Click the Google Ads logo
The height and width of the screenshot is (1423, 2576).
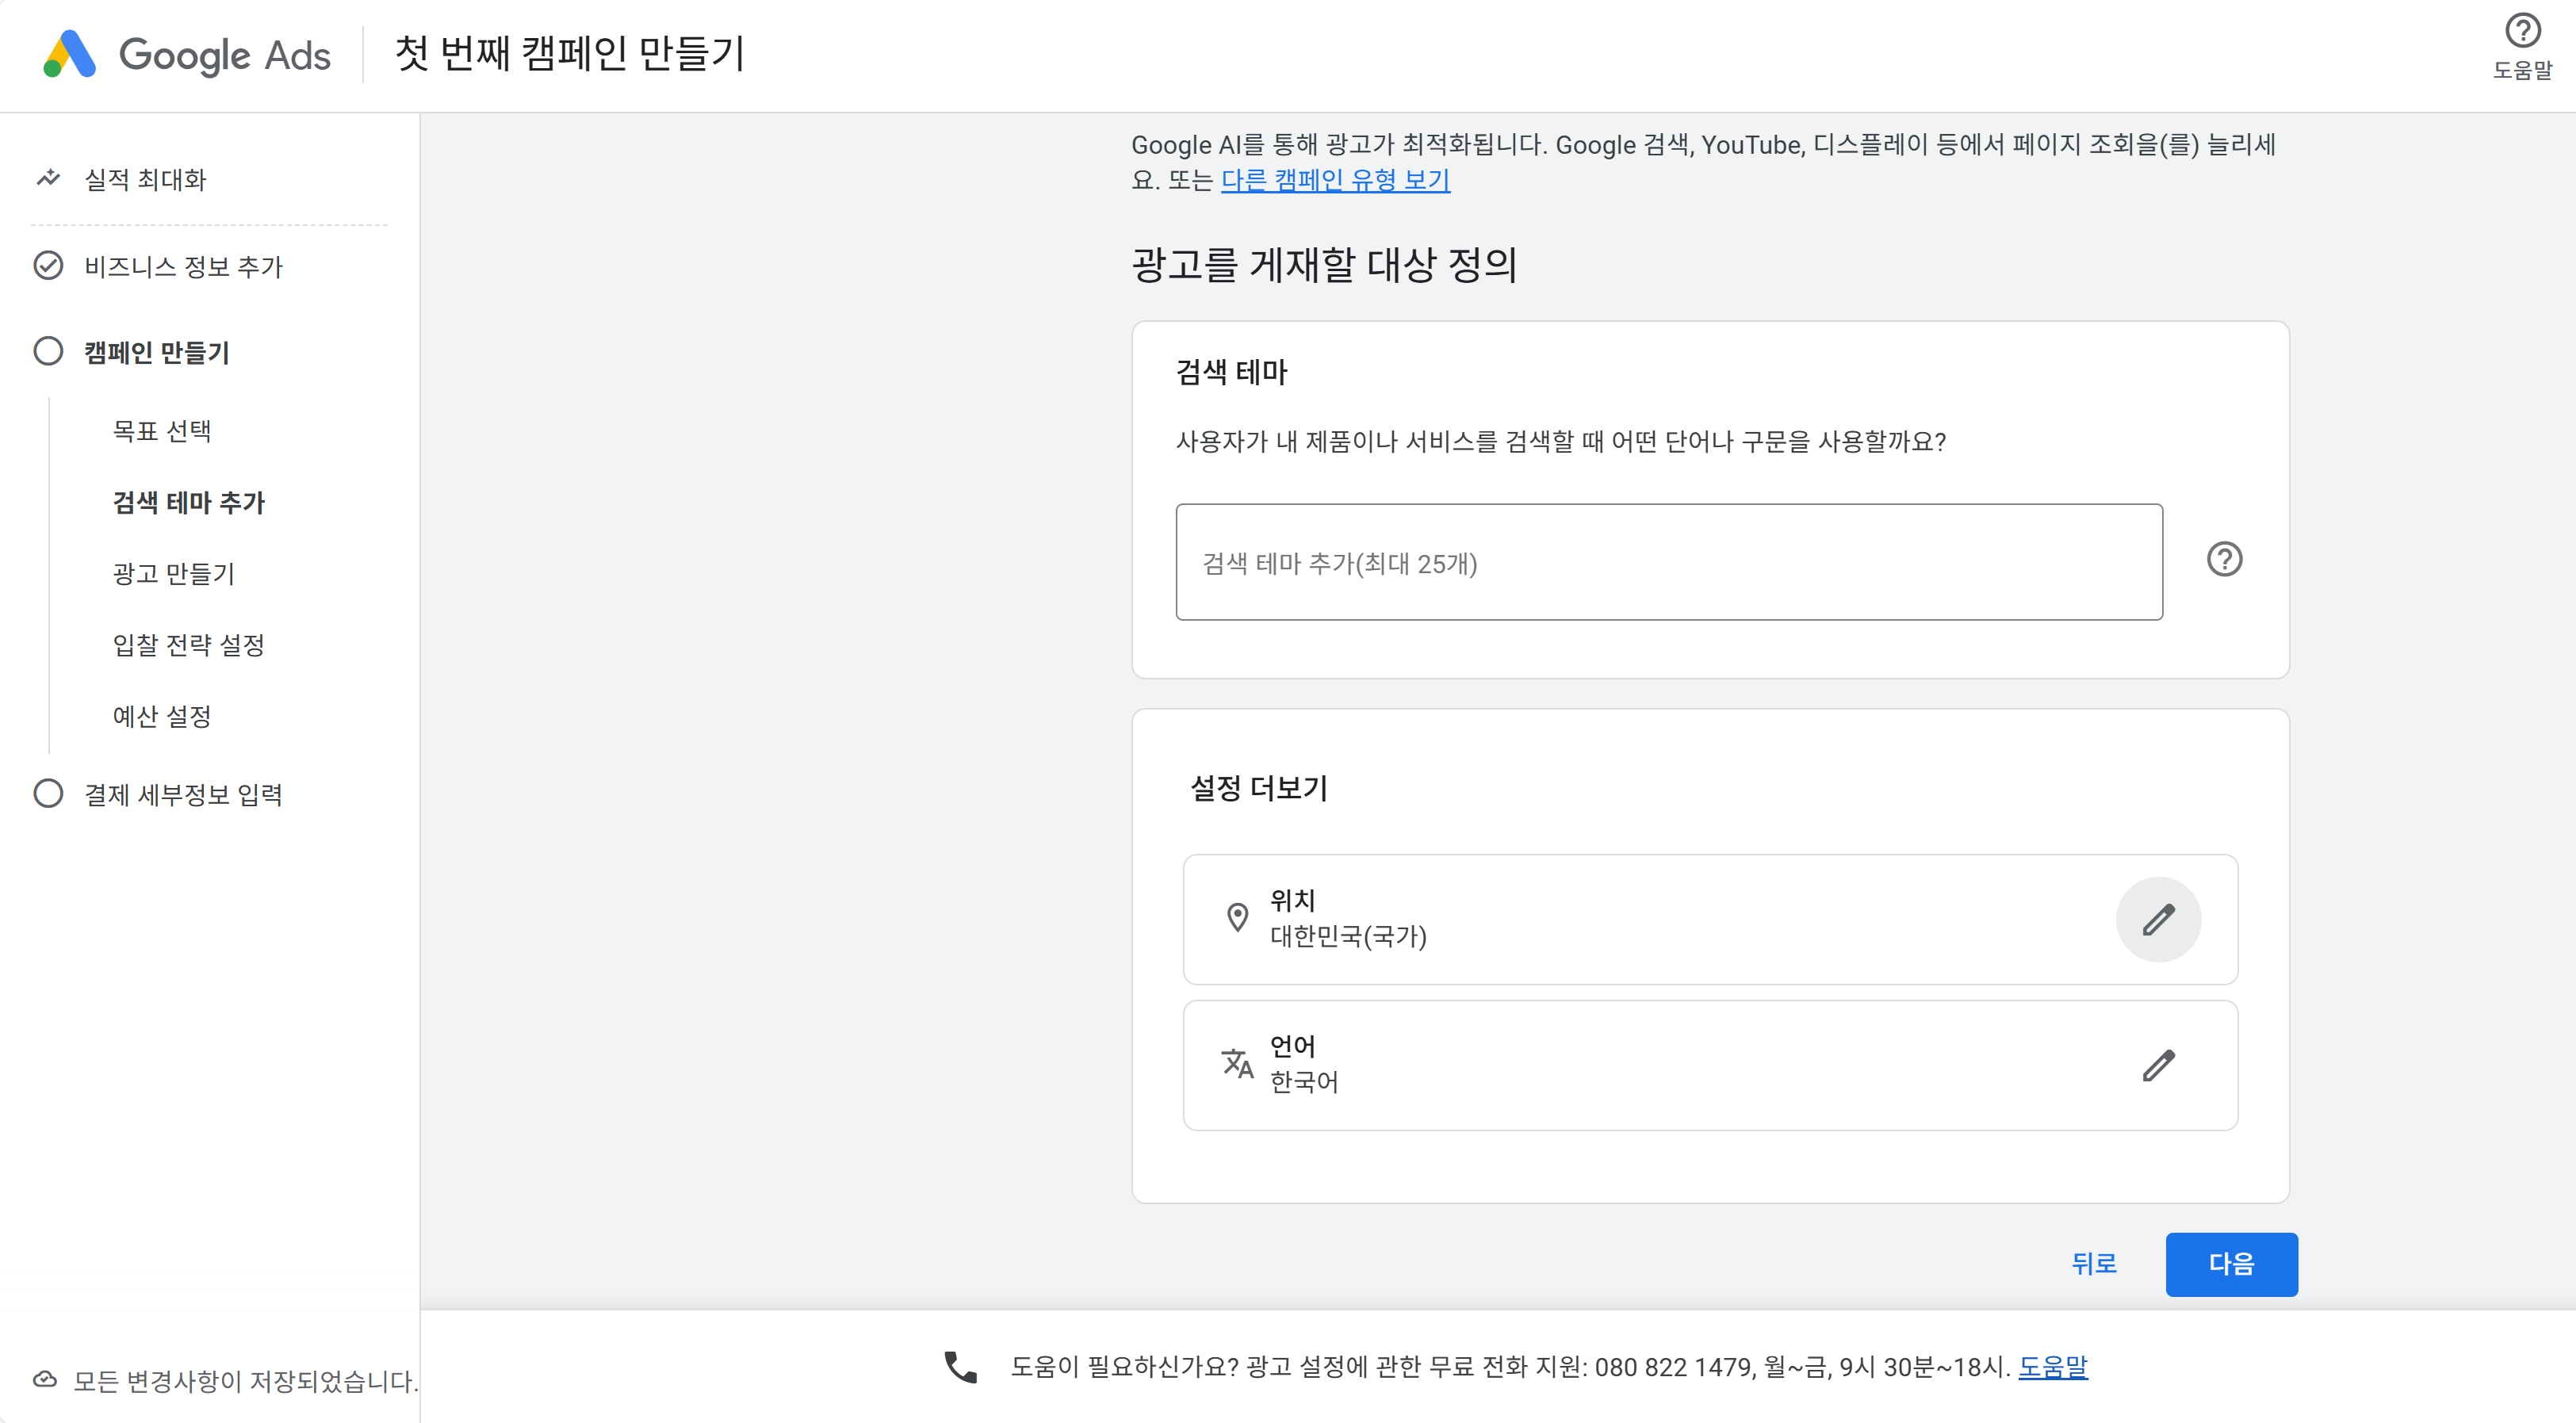coord(186,54)
